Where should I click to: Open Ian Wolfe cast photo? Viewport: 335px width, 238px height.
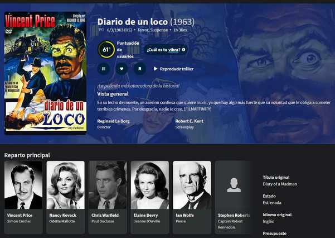point(192,185)
